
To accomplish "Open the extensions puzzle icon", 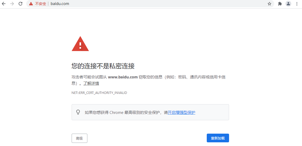I will click(280, 4).
